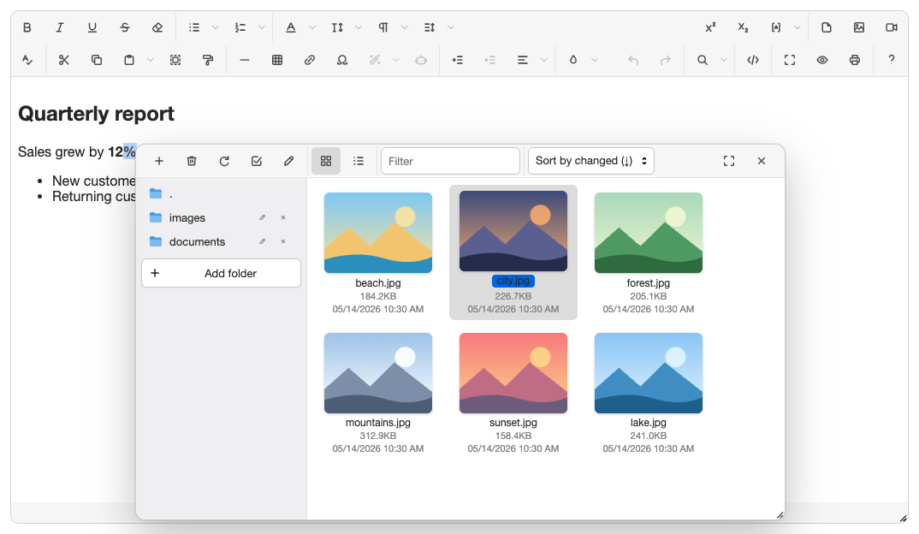Apply superscript formatting
The image size is (919, 534).
click(710, 27)
